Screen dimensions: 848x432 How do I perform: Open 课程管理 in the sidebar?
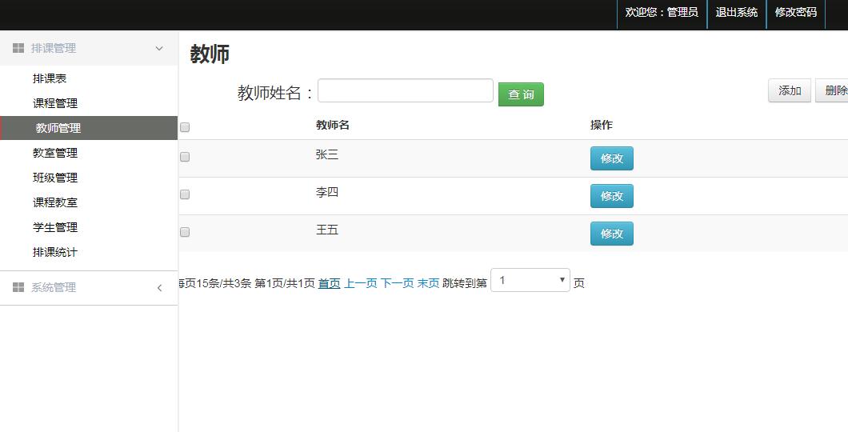55,103
